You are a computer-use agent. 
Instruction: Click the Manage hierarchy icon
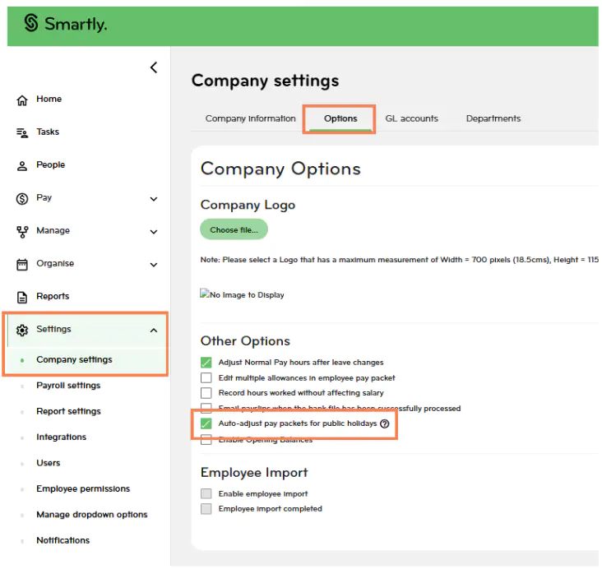(x=22, y=232)
